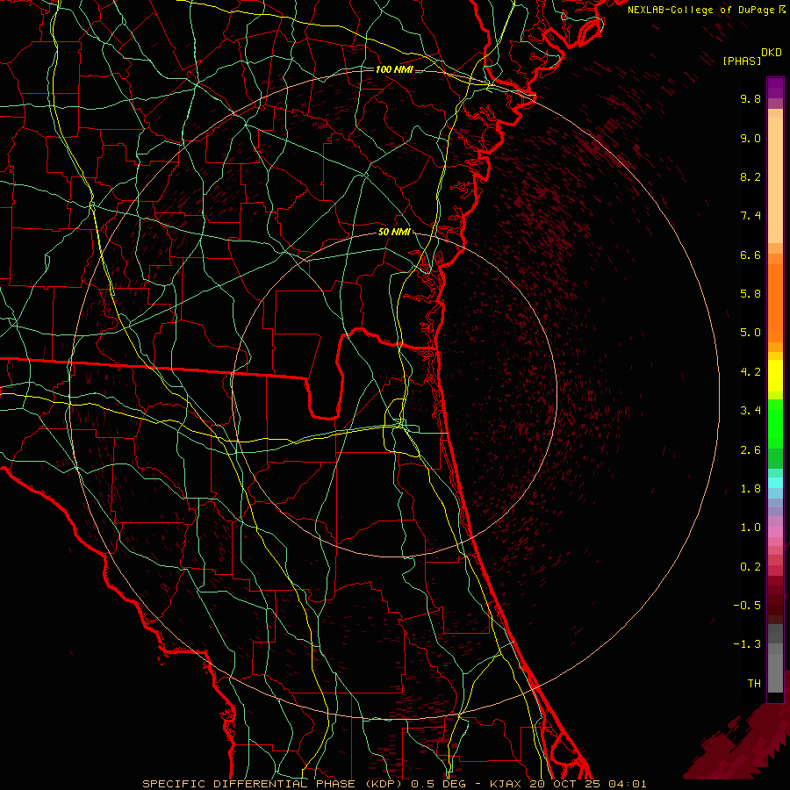The height and width of the screenshot is (790, 790).
Task: Select the 9.0 scale label
Action: [x=750, y=138]
